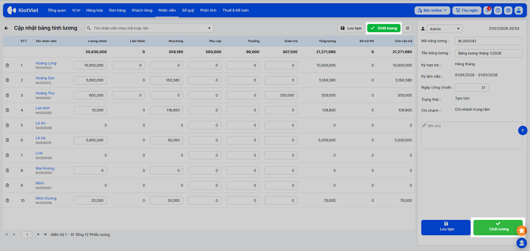Image resolution: width=530 pixels, height=251 pixels.
Task: Click the user account avatar icon
Action: [x=519, y=11]
